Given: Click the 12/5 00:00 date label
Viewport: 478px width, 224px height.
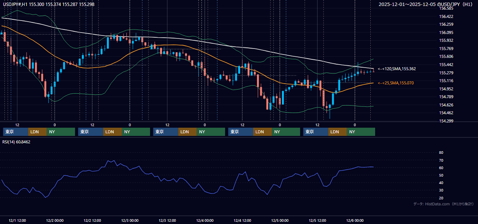Looking at the screenshot, I should tap(280, 221).
